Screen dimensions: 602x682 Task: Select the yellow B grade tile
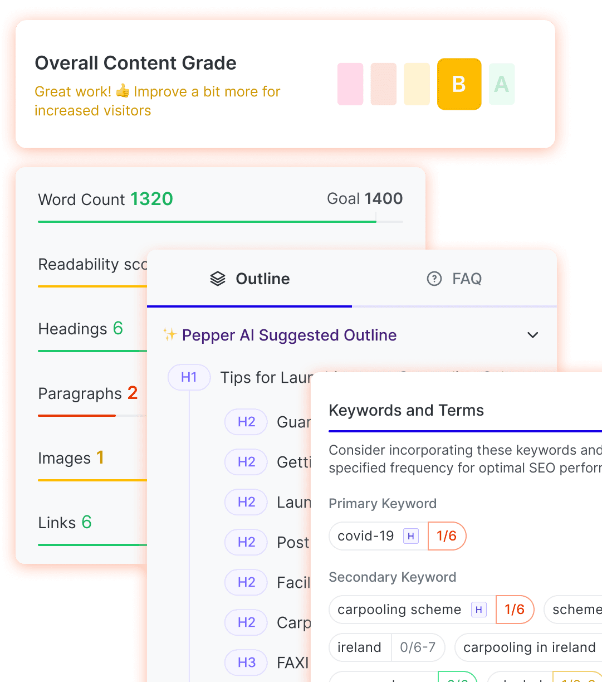[459, 84]
